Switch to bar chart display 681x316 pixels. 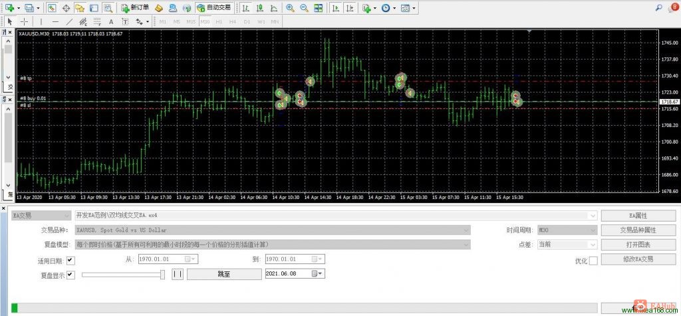246,8
